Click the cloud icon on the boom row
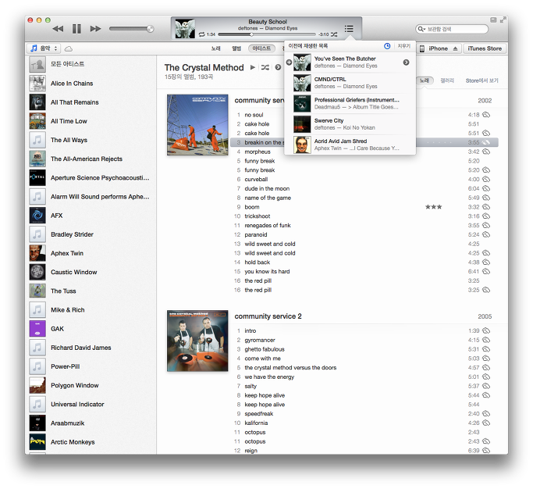Image resolution: width=533 pixels, height=489 pixels. pos(486,206)
